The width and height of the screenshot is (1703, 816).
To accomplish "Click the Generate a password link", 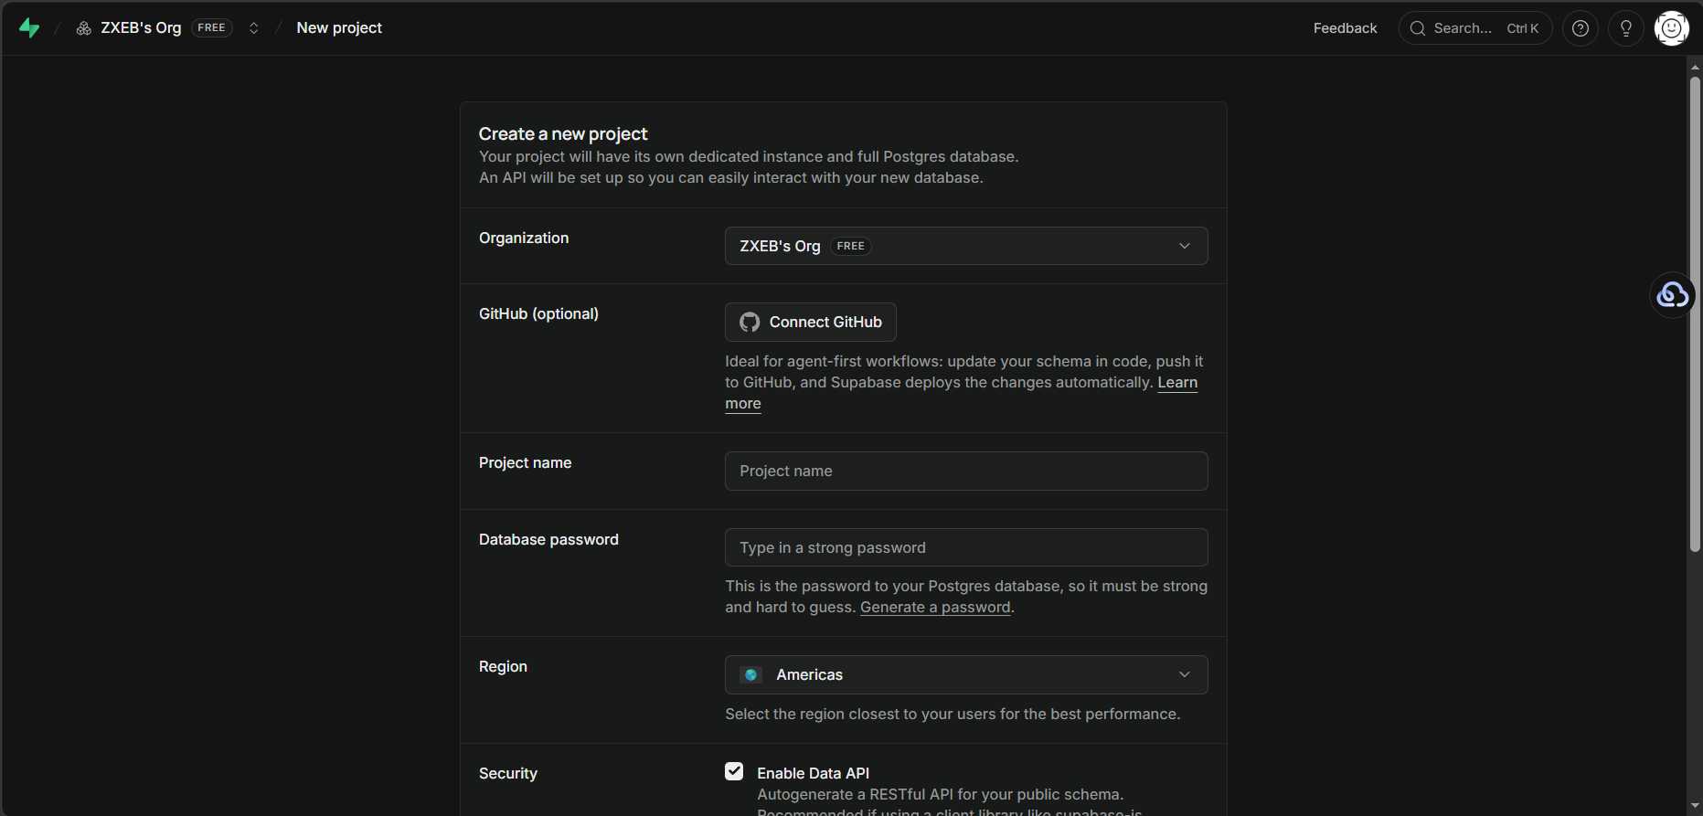I will click(x=935, y=608).
